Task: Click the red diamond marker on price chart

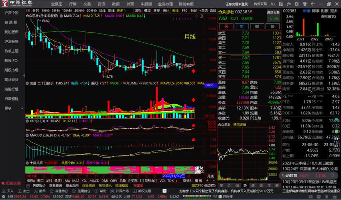Action: (193, 71)
